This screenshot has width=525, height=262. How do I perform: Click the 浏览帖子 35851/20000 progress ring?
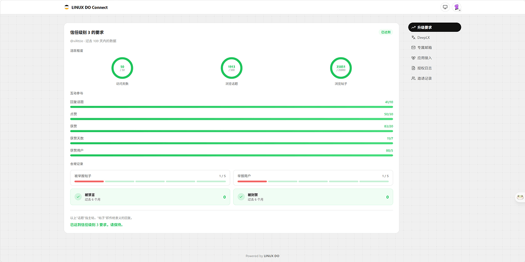[341, 68]
